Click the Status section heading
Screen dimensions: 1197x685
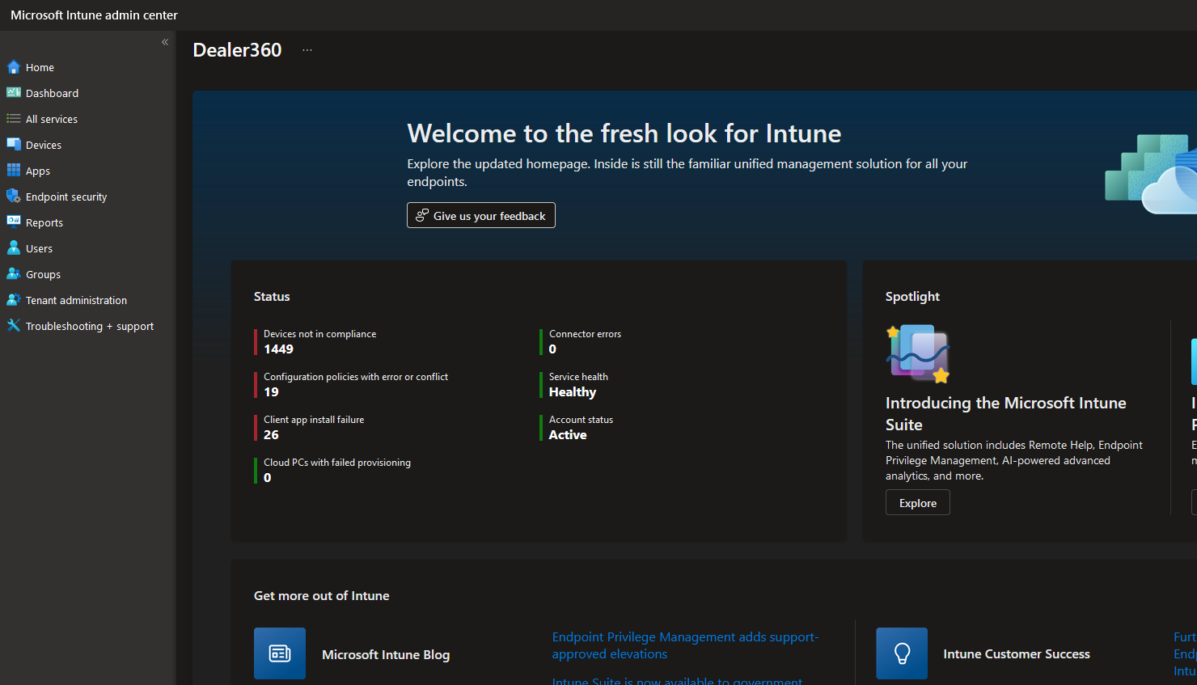coord(272,297)
